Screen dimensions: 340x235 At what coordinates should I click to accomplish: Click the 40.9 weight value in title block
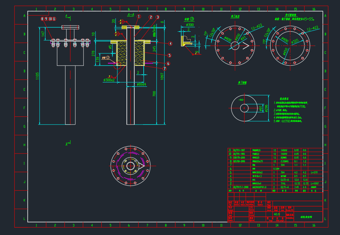[x=276, y=214]
